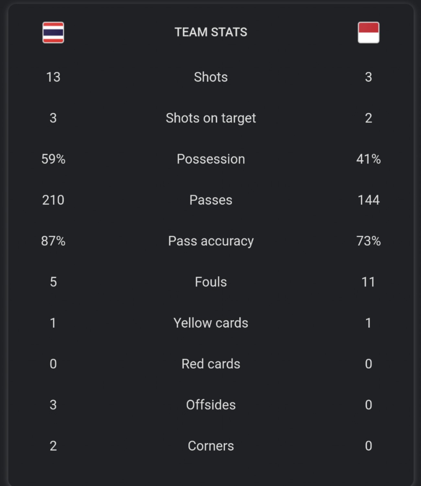Click the Fouls stat label

tap(211, 282)
